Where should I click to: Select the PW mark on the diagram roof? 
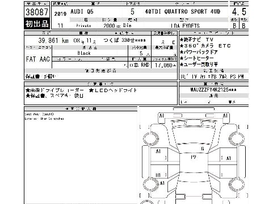point(194,157)
